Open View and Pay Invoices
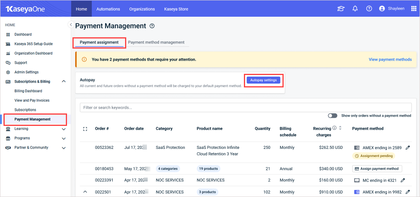The height and width of the screenshot is (197, 420). (32, 101)
